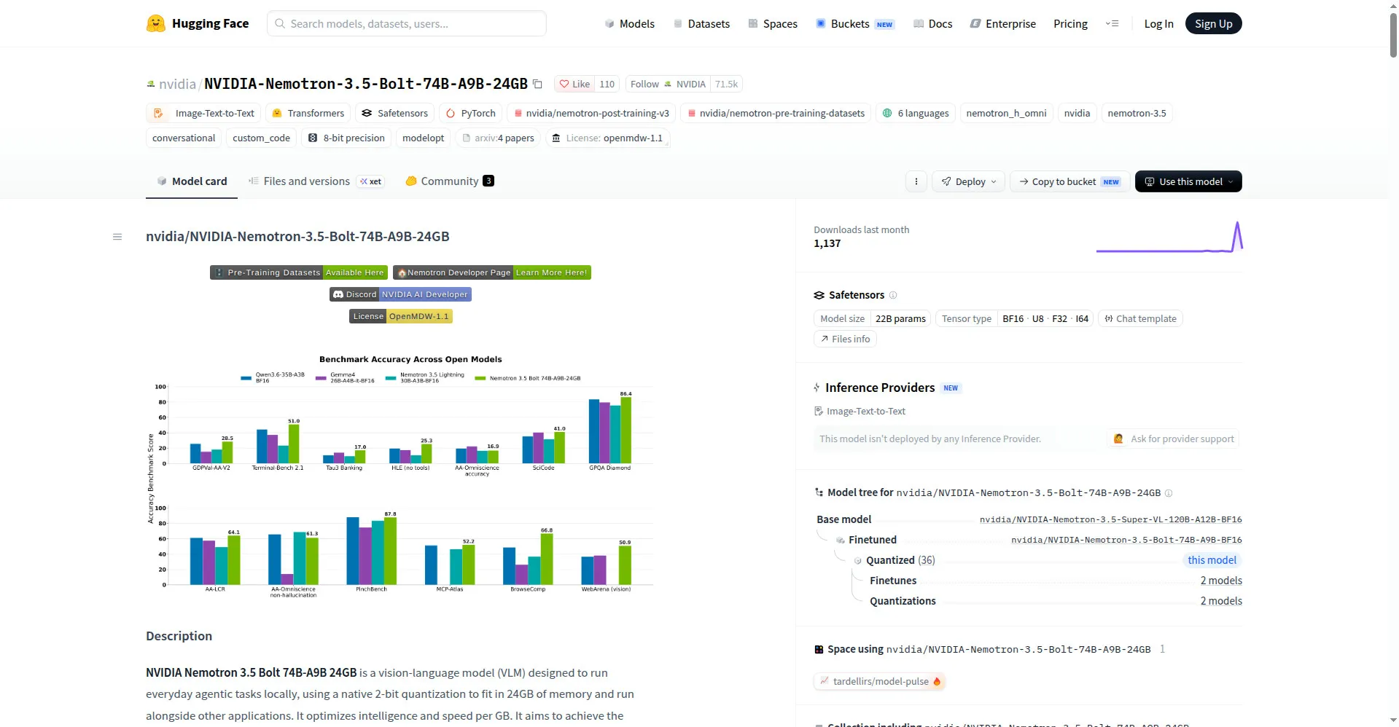This screenshot has height=727, width=1399.
Task: Open the Files info link
Action: click(x=845, y=339)
